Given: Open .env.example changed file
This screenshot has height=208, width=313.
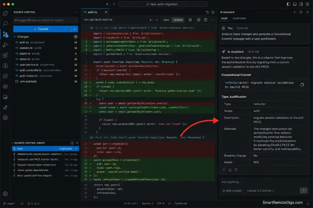Looking at the screenshot, I should coord(46,81).
